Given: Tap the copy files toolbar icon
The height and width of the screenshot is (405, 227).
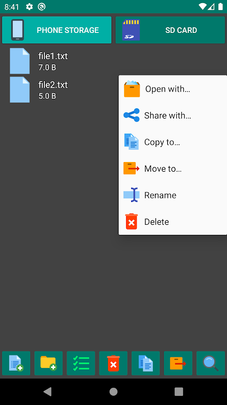Looking at the screenshot, I should coord(146,363).
